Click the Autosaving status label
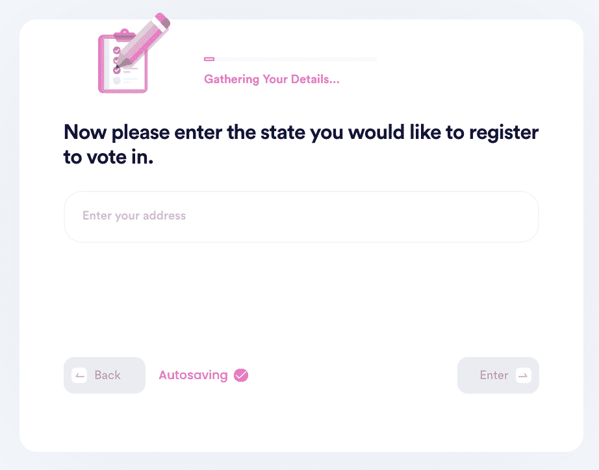The width and height of the screenshot is (599, 470). (193, 375)
